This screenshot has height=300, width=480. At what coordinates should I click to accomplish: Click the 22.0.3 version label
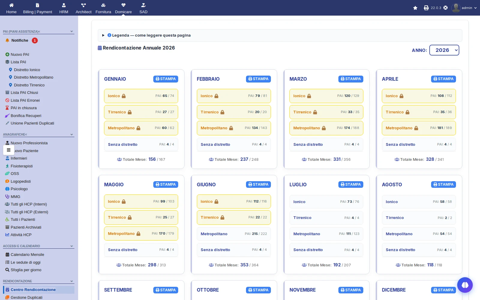[x=436, y=8]
